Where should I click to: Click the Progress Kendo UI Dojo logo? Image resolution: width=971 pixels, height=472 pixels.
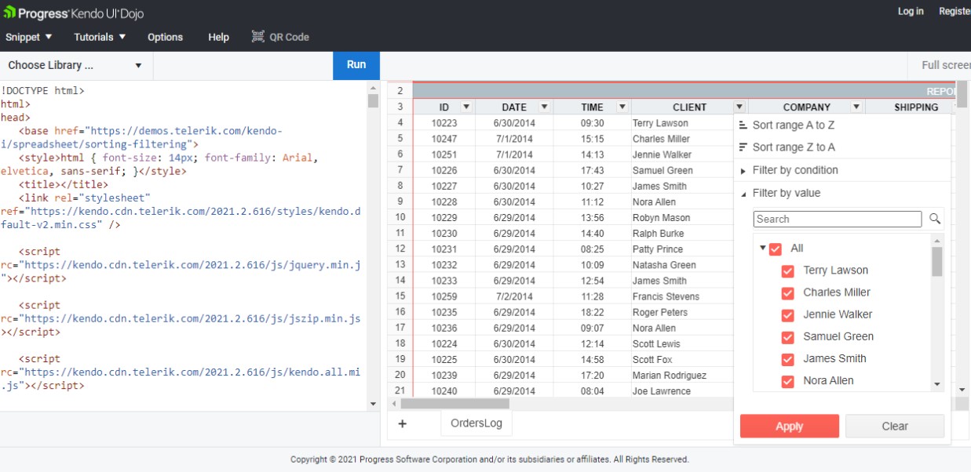click(x=74, y=13)
